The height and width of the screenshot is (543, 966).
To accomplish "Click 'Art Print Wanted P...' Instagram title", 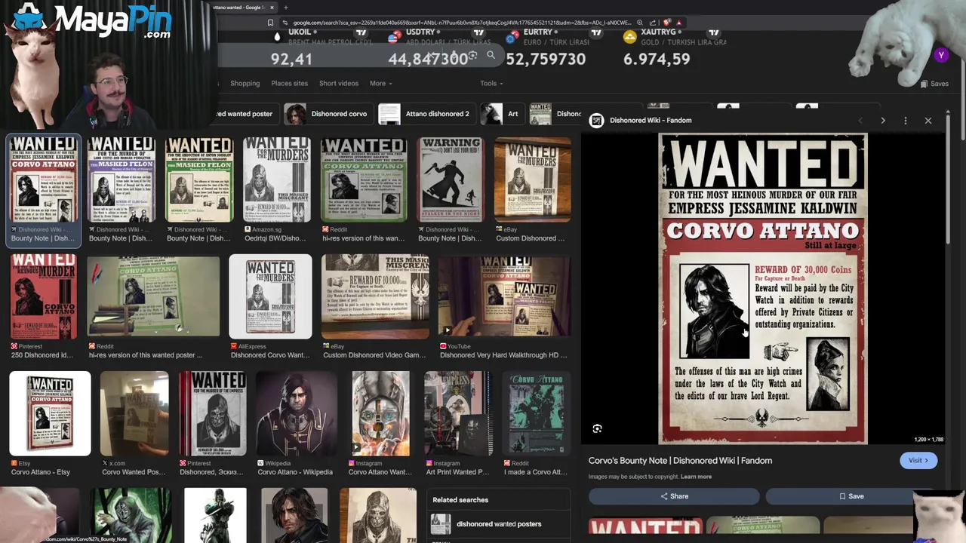I will 457,472.
